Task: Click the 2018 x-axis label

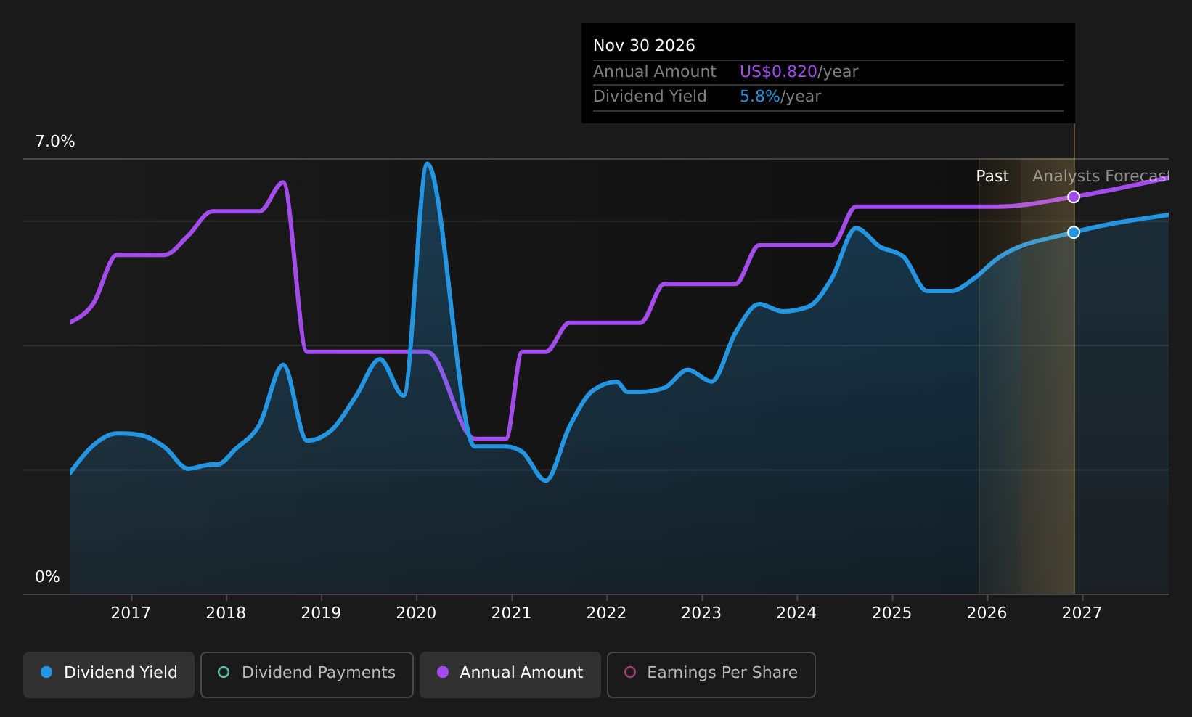Action: click(x=226, y=613)
